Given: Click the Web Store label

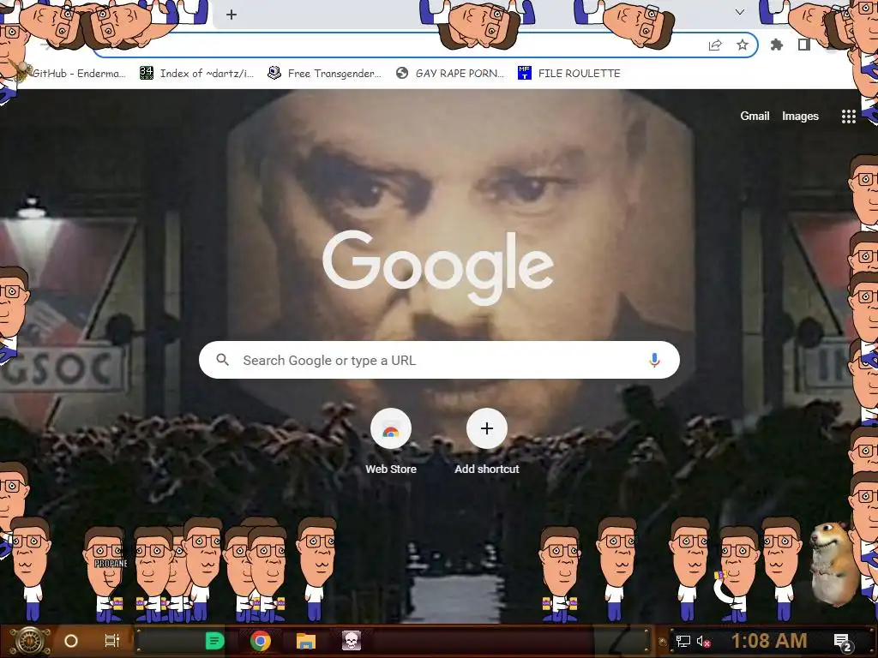Looking at the screenshot, I should (391, 469).
